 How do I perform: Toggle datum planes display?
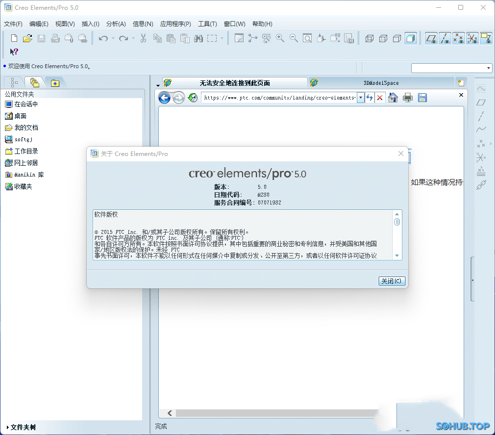431,38
